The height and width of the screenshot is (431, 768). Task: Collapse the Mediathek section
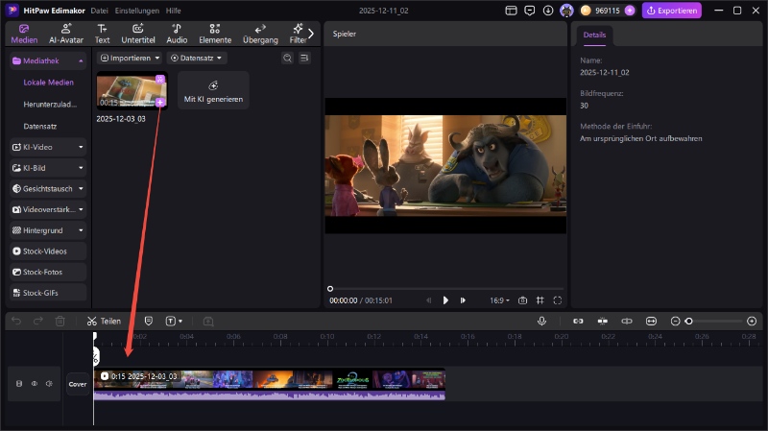(81, 60)
